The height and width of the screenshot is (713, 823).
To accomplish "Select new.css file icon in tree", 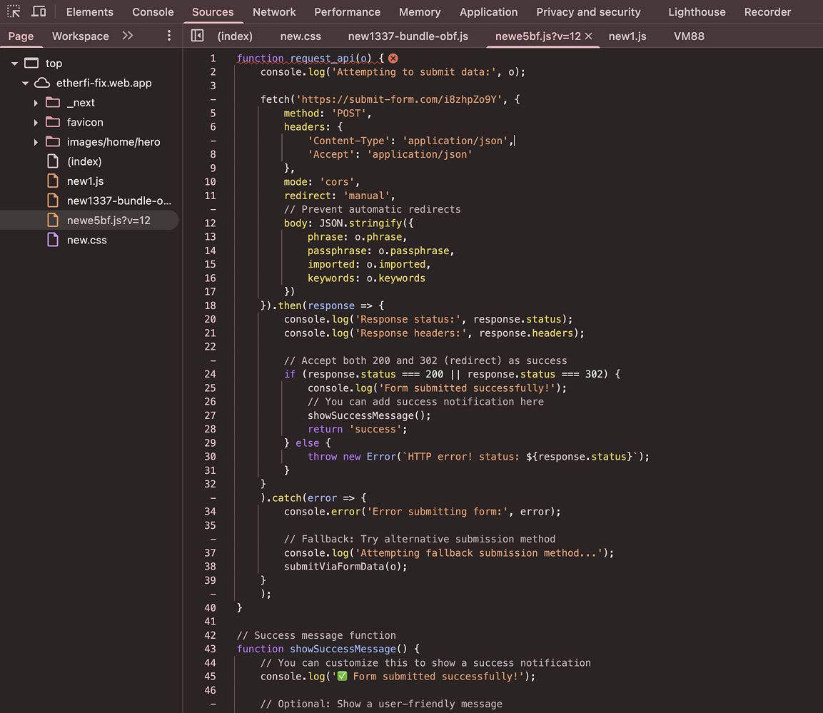I will [x=53, y=240].
